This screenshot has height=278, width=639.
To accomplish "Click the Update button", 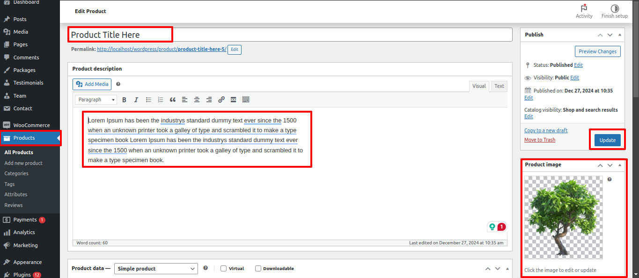I will [607, 140].
